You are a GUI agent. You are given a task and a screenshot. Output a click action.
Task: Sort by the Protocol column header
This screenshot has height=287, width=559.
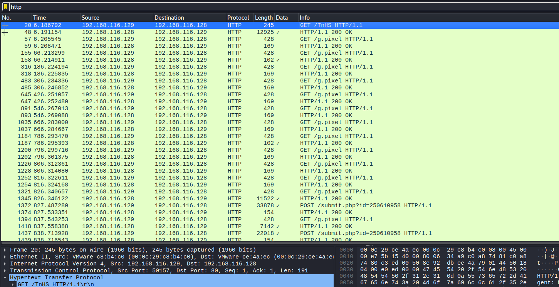click(238, 18)
